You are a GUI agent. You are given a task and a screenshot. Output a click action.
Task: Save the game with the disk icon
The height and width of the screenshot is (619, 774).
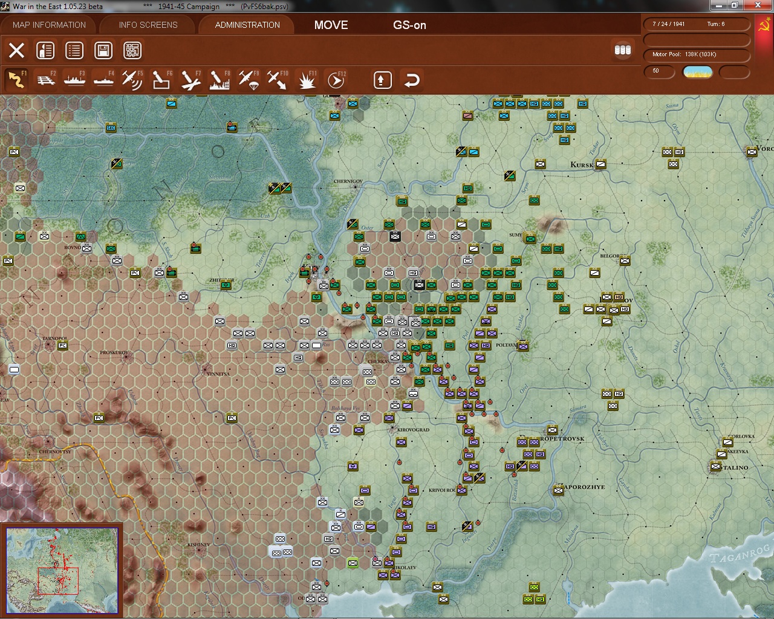pos(103,50)
